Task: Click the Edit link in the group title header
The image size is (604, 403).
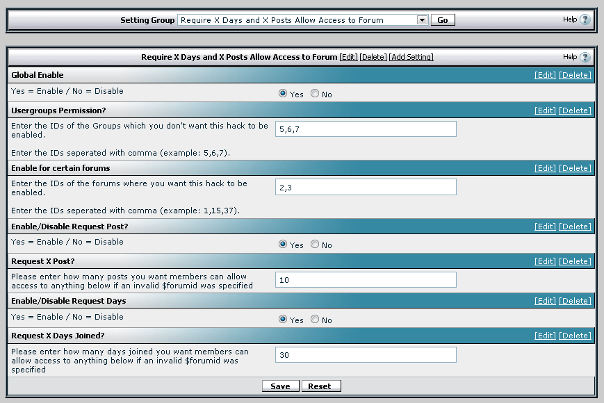Action: click(x=348, y=57)
